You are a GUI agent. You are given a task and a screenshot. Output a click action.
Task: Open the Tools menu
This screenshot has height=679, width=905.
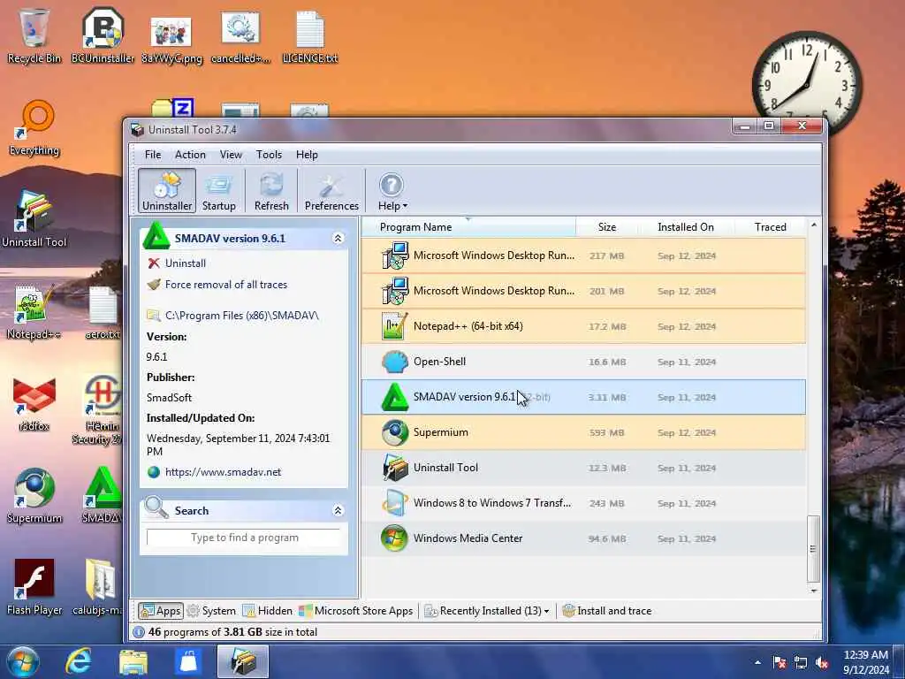coord(269,155)
